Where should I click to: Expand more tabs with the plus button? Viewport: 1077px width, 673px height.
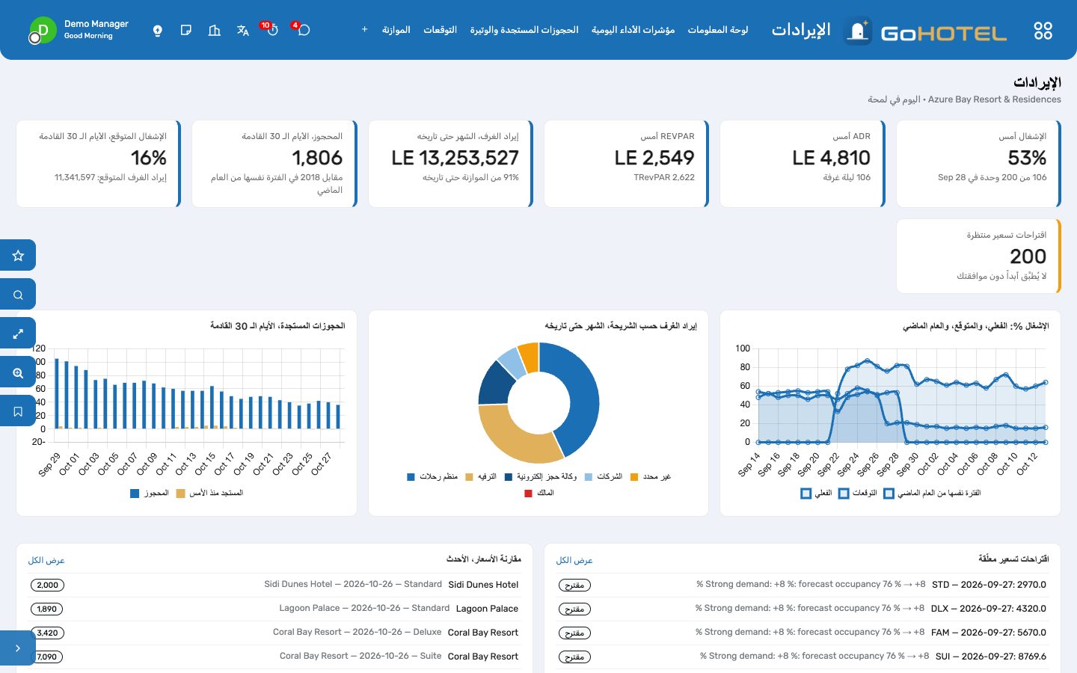point(364,30)
